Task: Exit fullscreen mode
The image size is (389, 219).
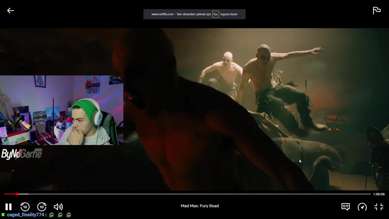Action: point(379,207)
